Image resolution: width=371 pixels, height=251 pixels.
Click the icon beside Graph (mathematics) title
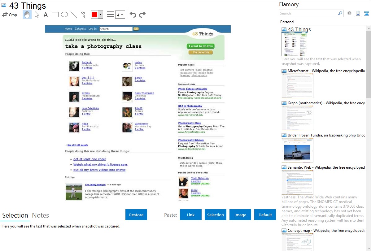click(284, 103)
